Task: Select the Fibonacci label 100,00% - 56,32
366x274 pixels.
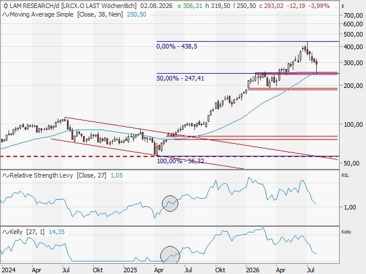Action: coord(181,161)
